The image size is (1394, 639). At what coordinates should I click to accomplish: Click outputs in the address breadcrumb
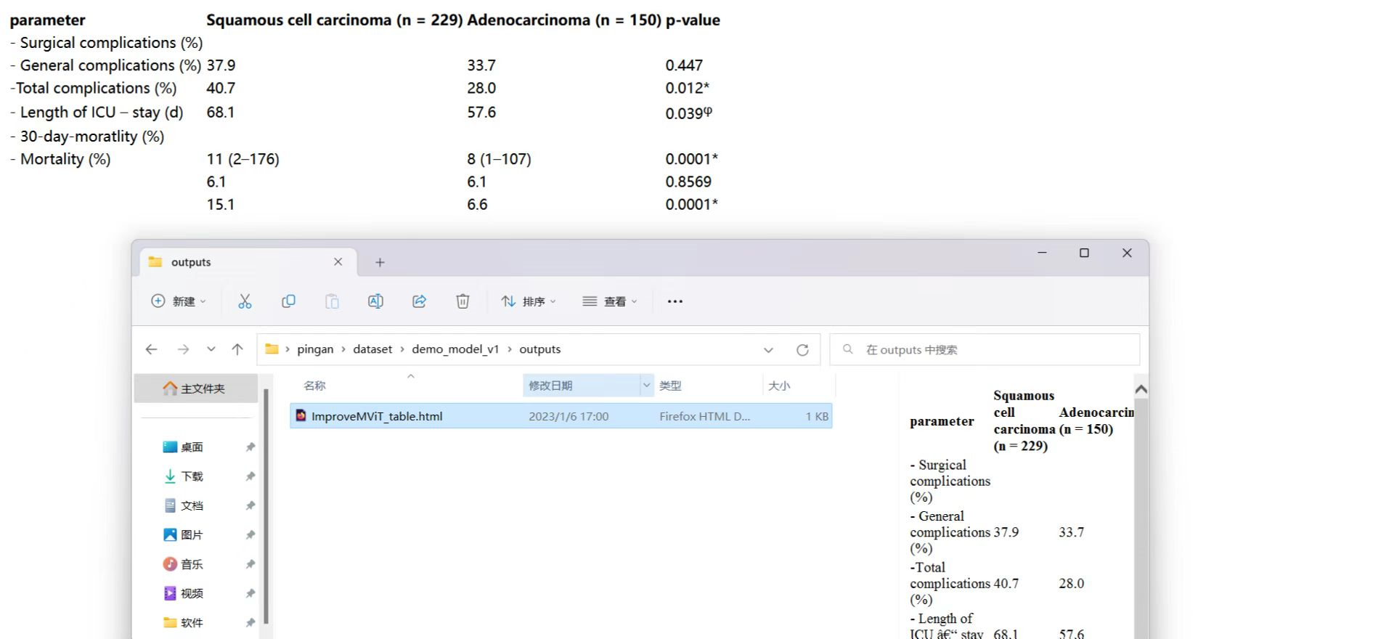pos(539,349)
